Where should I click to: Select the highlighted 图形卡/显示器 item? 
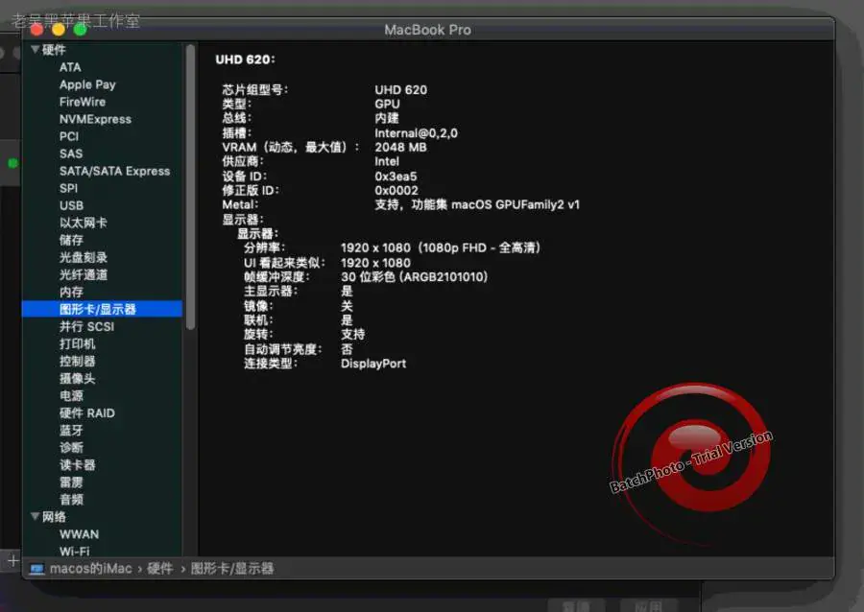point(102,309)
